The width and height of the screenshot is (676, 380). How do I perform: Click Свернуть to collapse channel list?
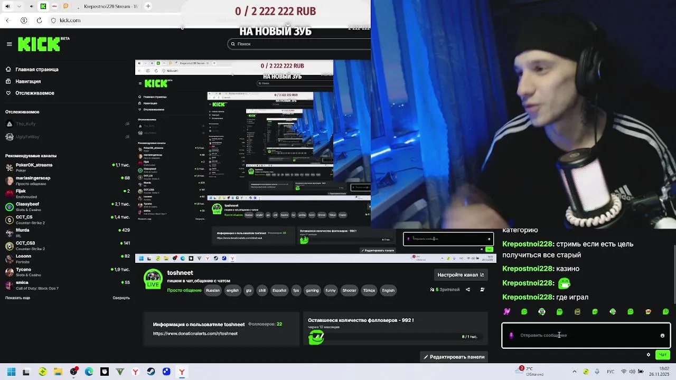coord(121,298)
